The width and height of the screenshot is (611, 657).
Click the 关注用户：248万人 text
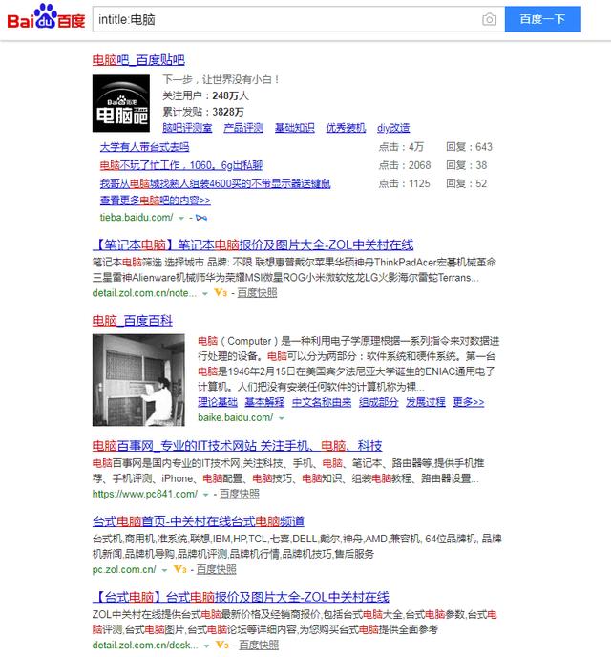click(205, 95)
